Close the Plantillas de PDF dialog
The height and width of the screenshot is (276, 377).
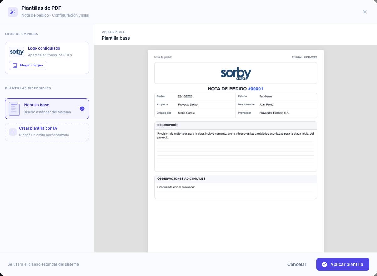pyautogui.click(x=365, y=12)
